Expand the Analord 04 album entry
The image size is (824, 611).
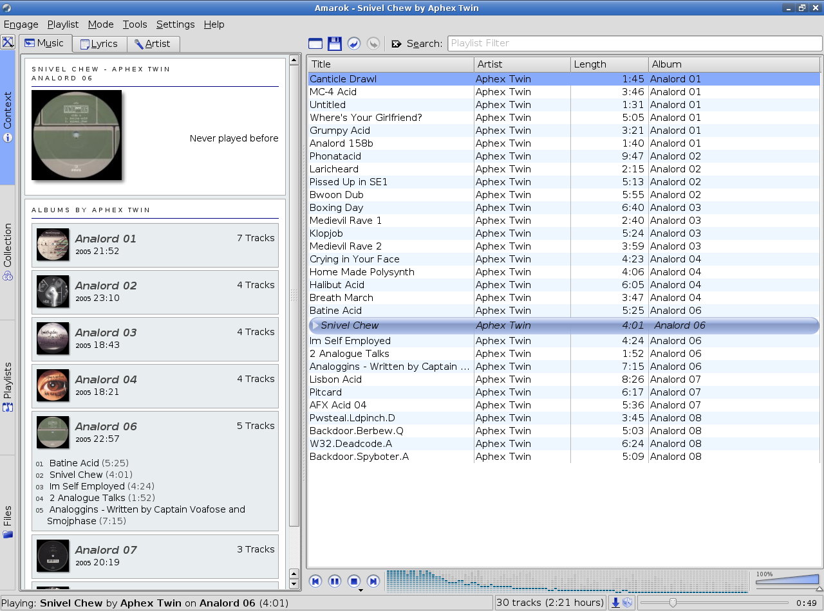pos(155,386)
